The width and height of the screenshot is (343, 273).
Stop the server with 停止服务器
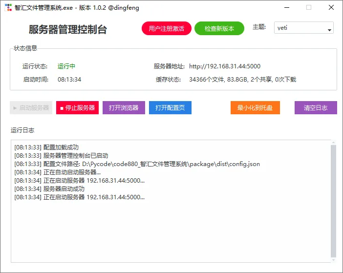point(77,108)
